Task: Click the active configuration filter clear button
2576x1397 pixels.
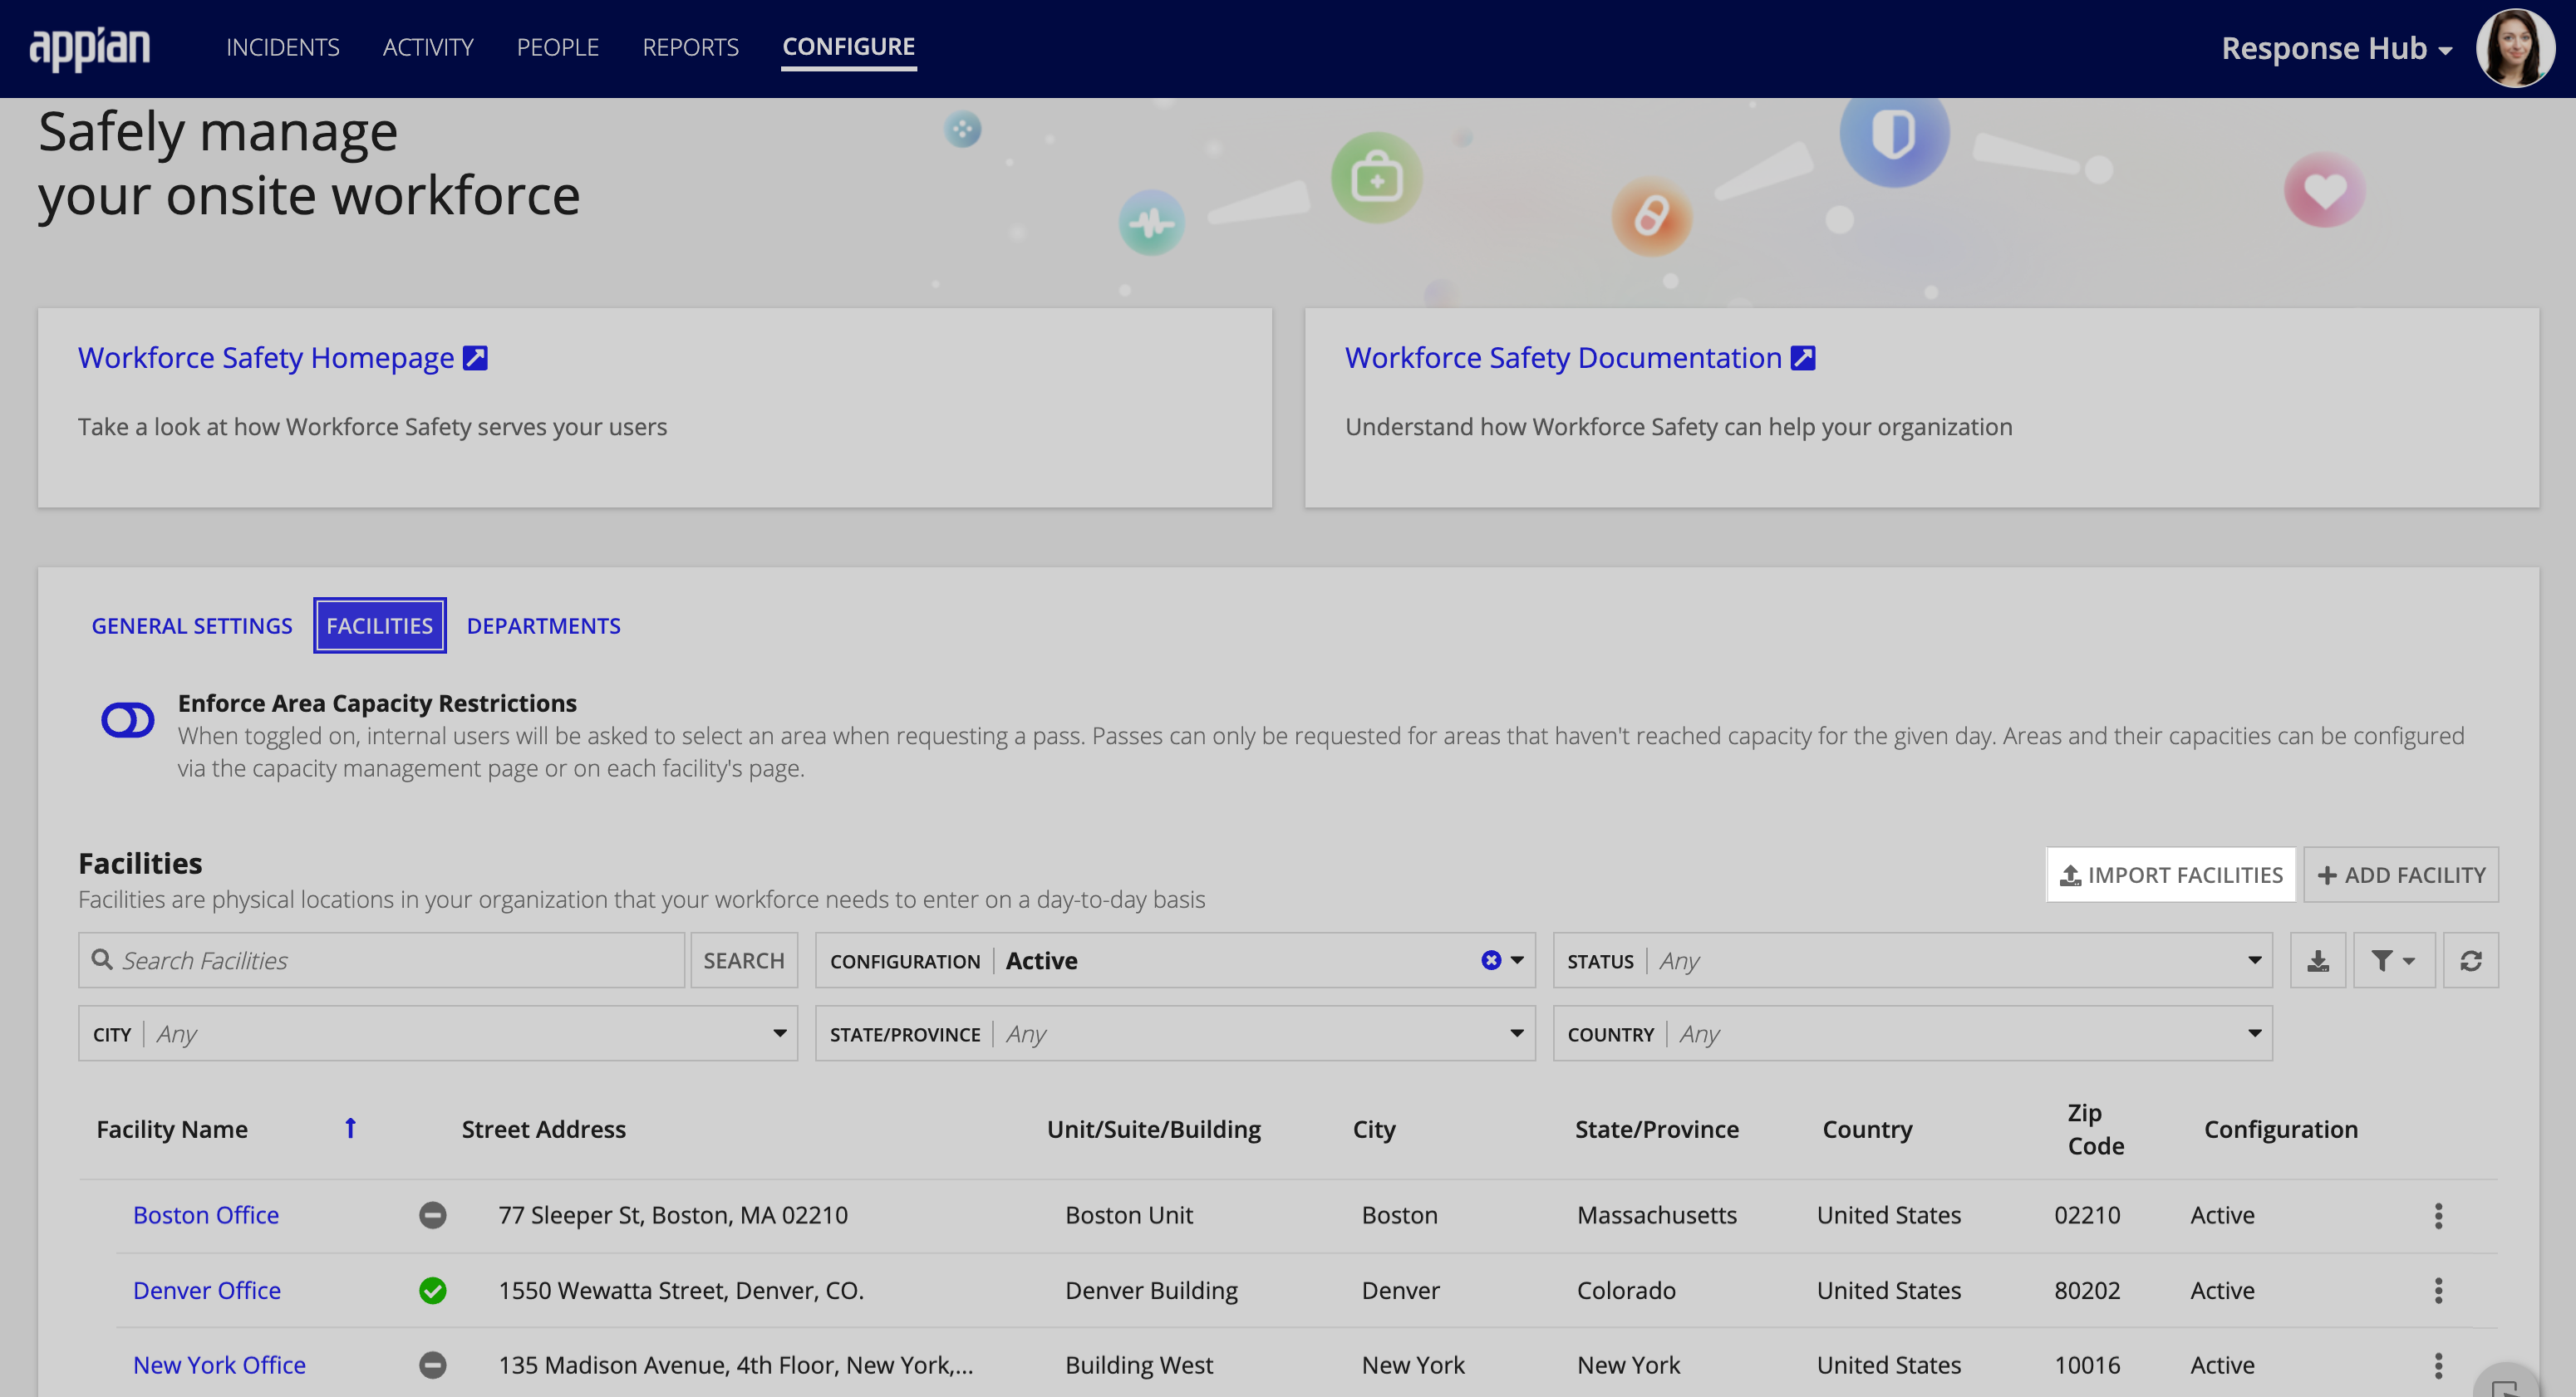Action: point(1490,960)
